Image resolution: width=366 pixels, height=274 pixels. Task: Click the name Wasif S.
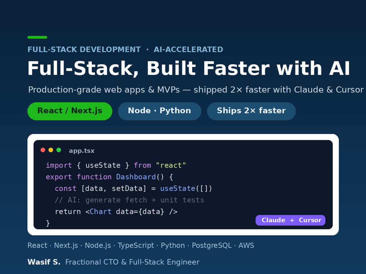pos(44,262)
